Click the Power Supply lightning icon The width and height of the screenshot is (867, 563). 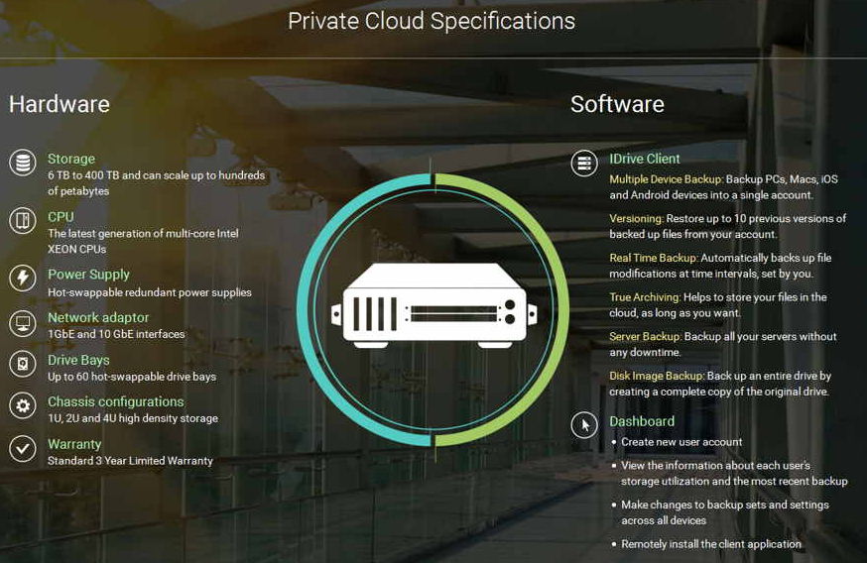click(x=23, y=278)
